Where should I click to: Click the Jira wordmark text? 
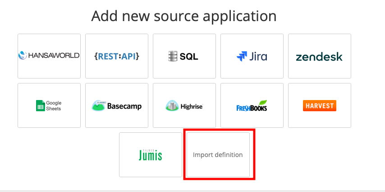[x=258, y=57]
